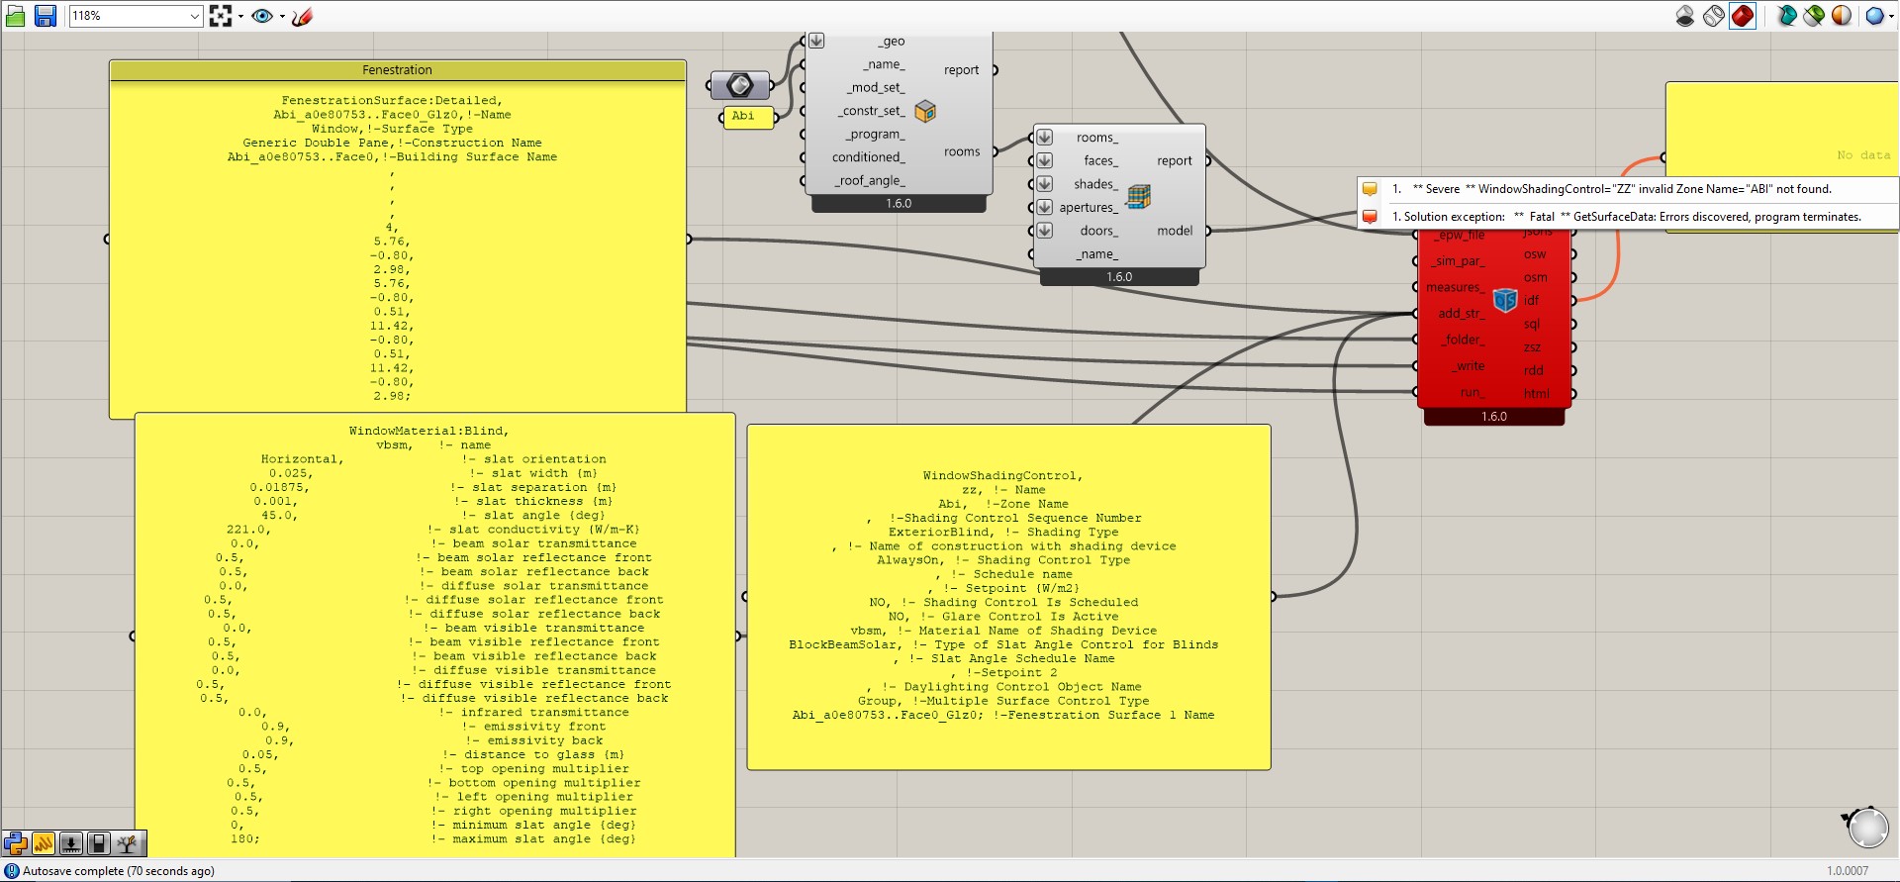Open document preview settings green cylinder icon
This screenshot has height=882, width=1900.
coord(1814,16)
